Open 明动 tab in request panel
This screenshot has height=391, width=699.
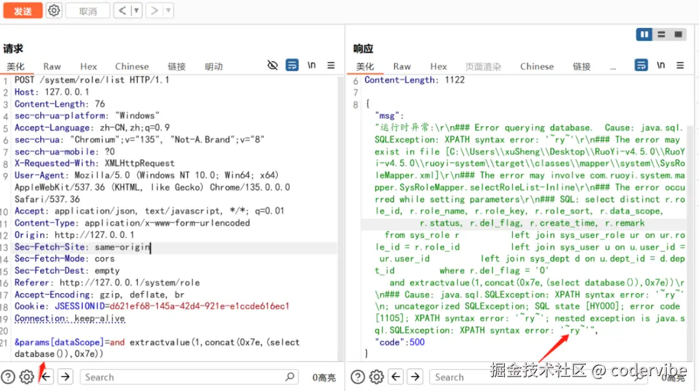point(214,67)
